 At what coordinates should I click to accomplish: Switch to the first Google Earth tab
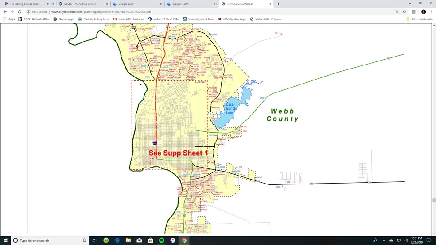pyautogui.click(x=126, y=4)
